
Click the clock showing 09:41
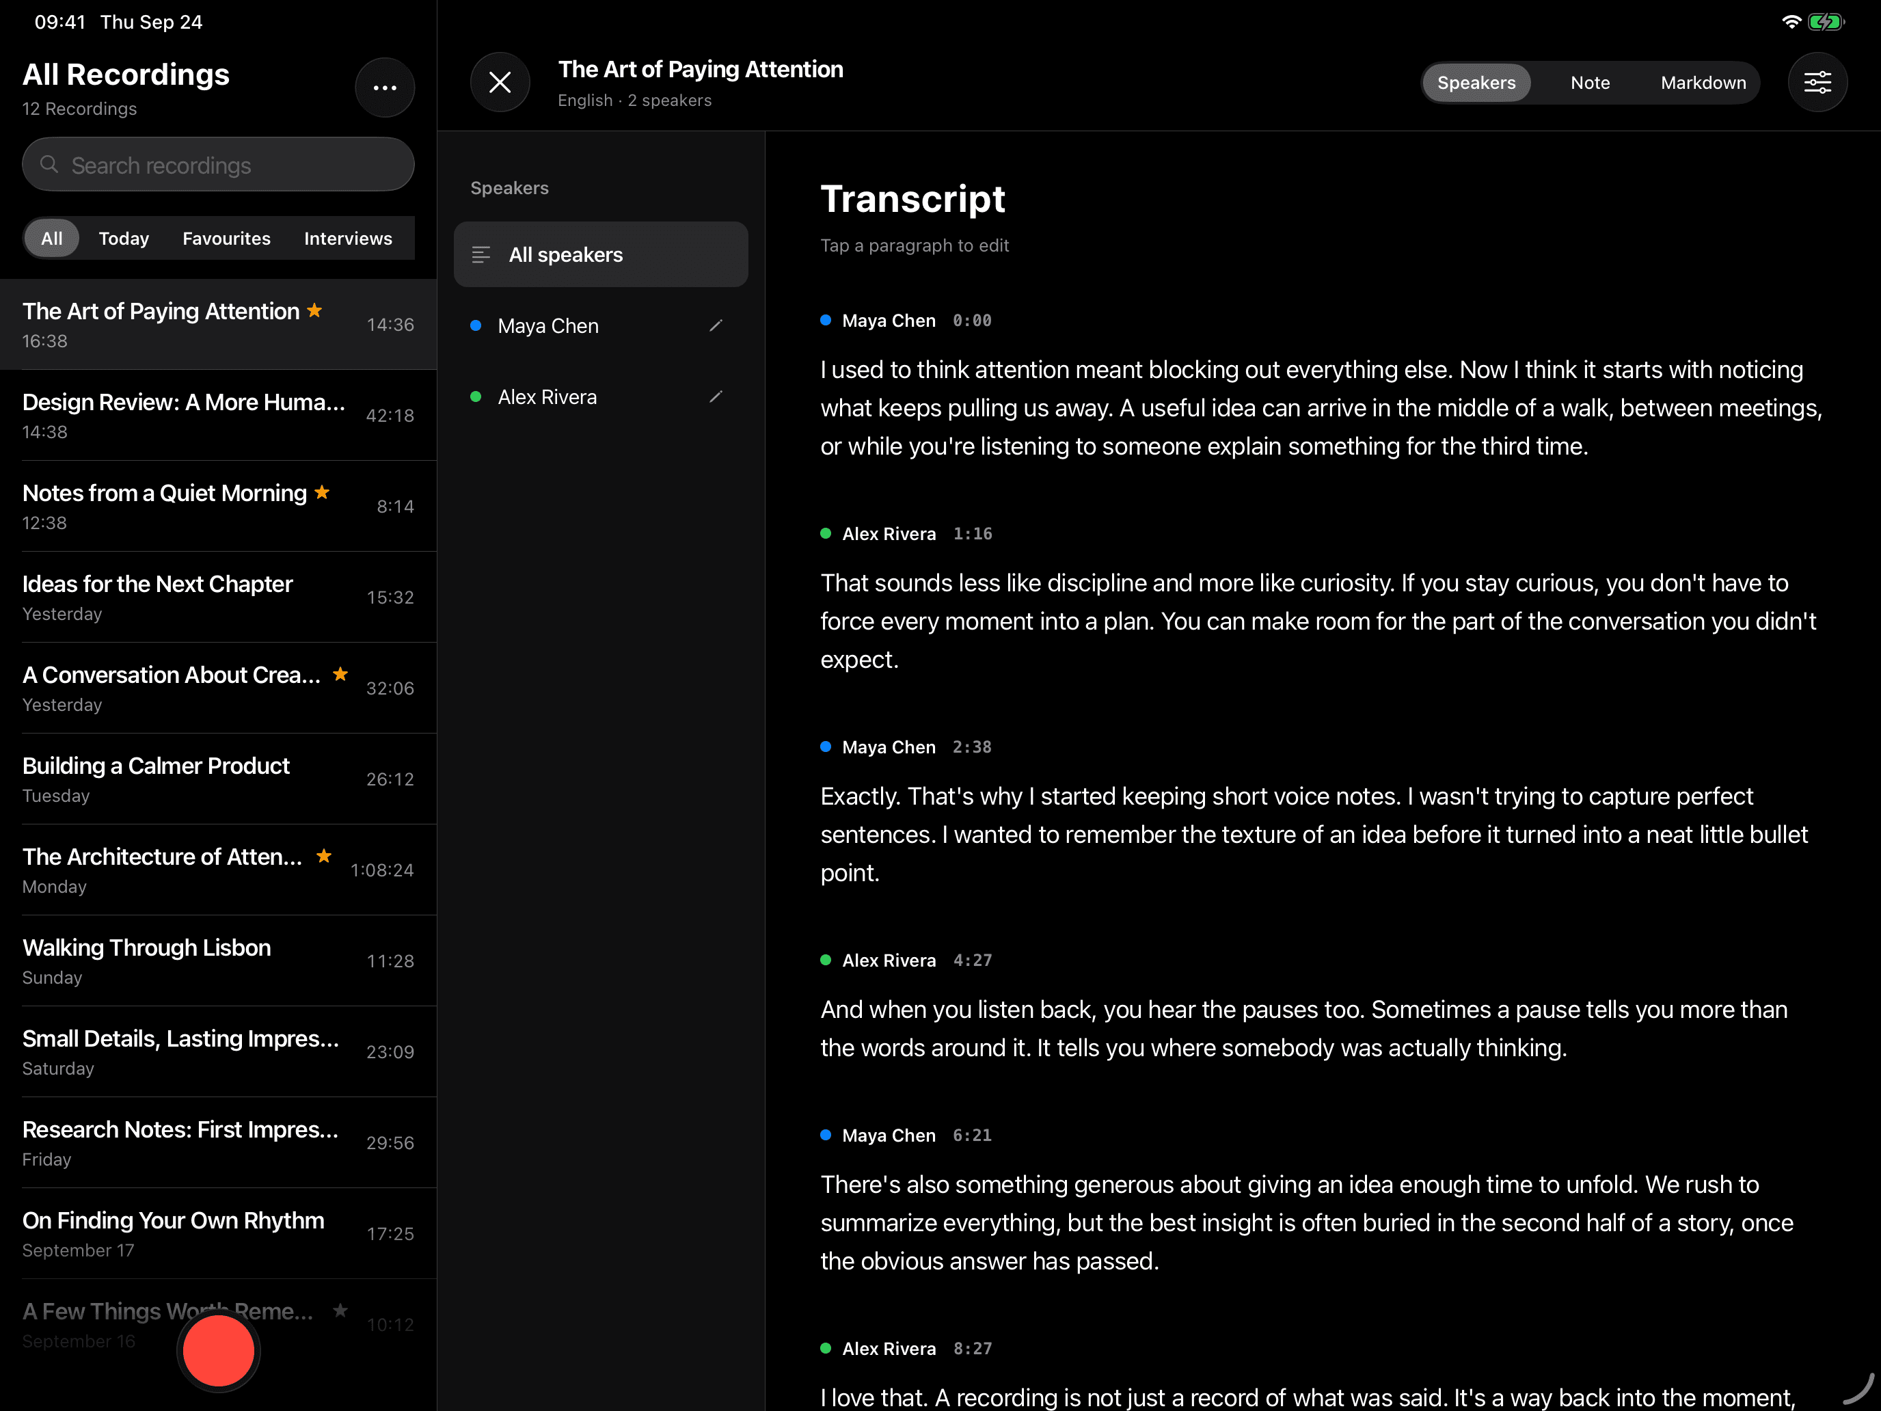60,22
